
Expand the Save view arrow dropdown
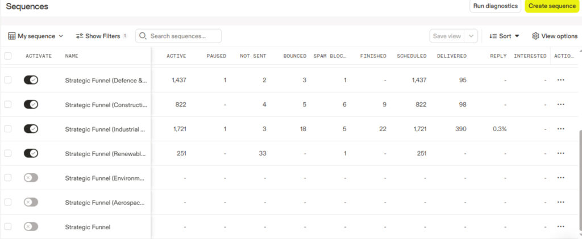tap(471, 36)
